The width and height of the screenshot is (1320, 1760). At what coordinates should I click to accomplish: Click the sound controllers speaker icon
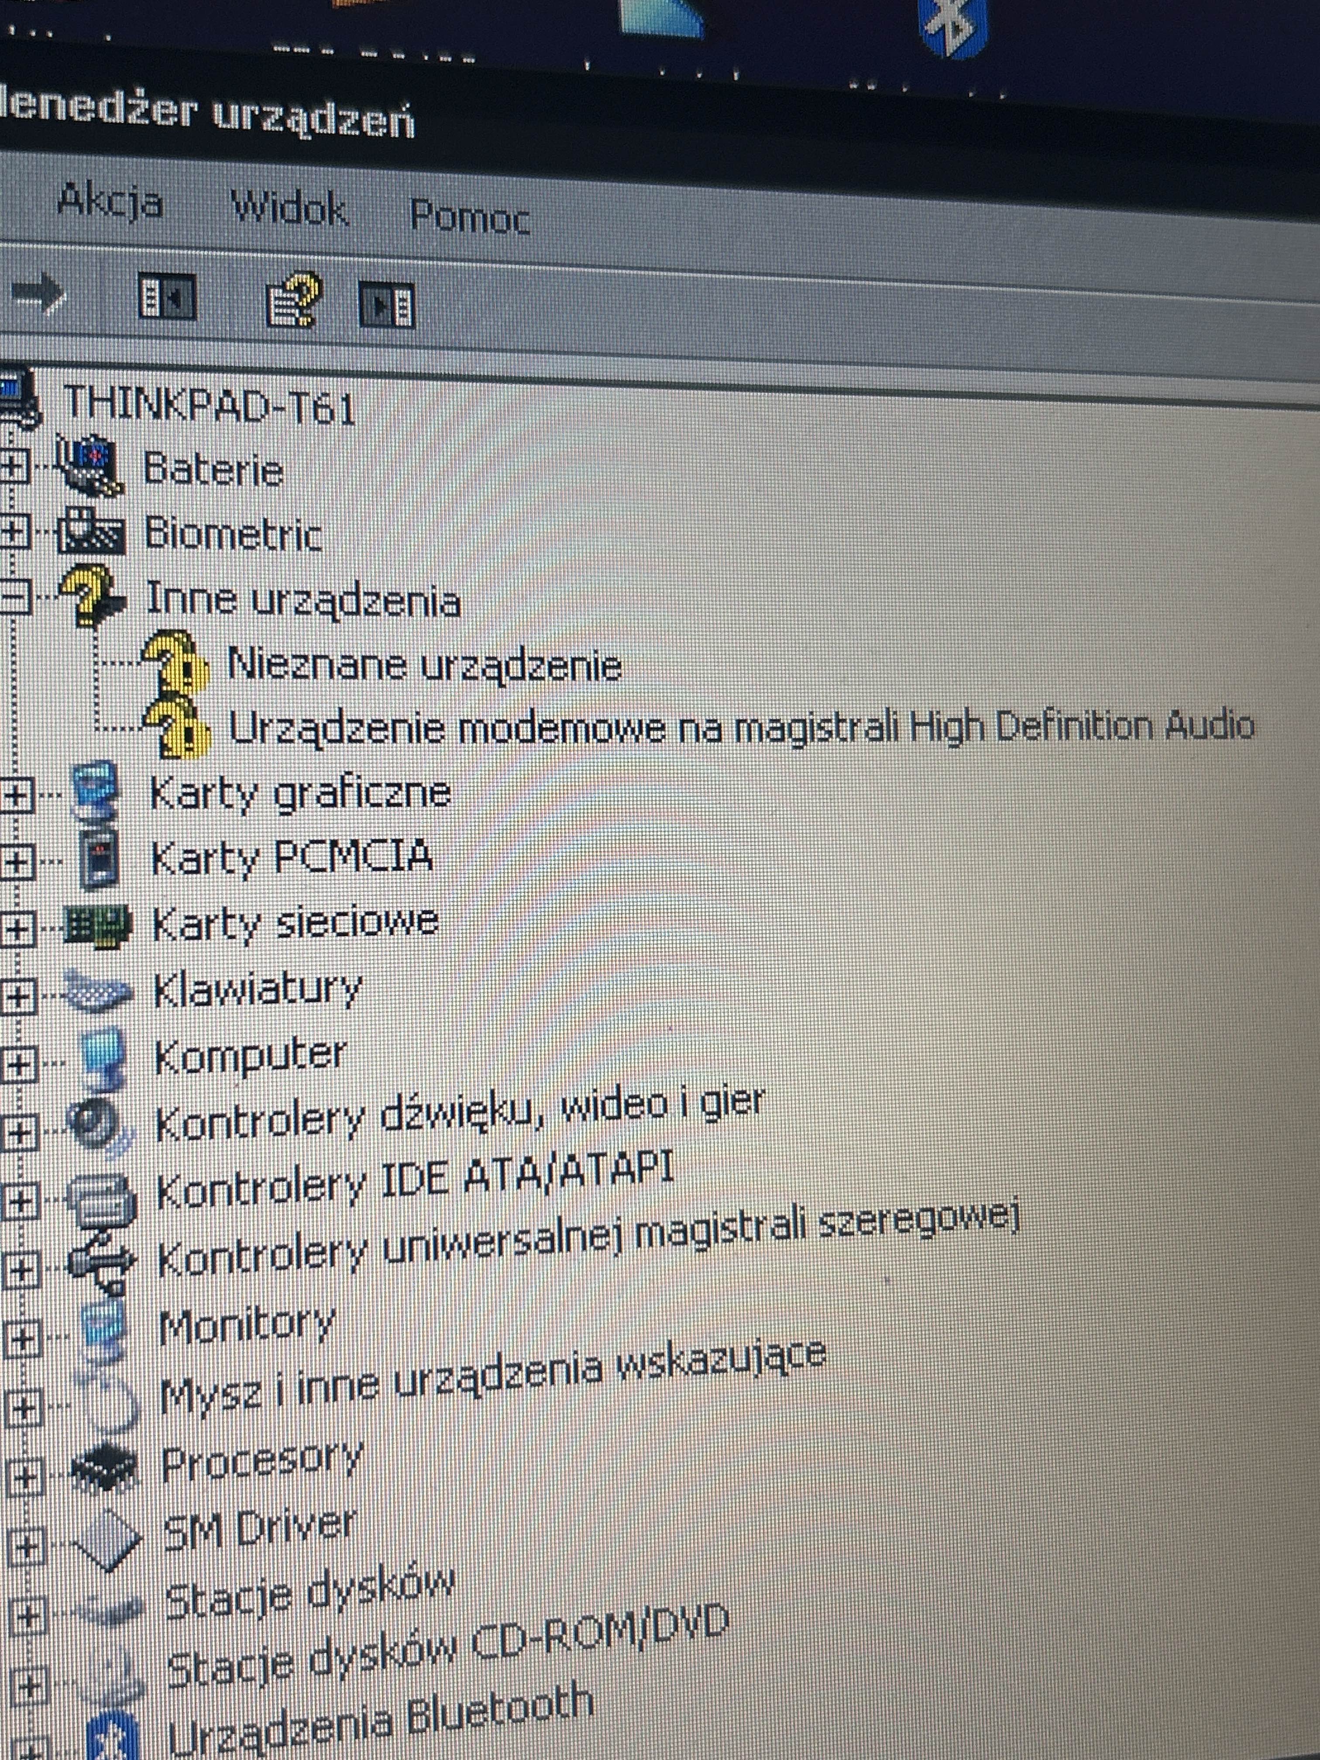pyautogui.click(x=100, y=1129)
